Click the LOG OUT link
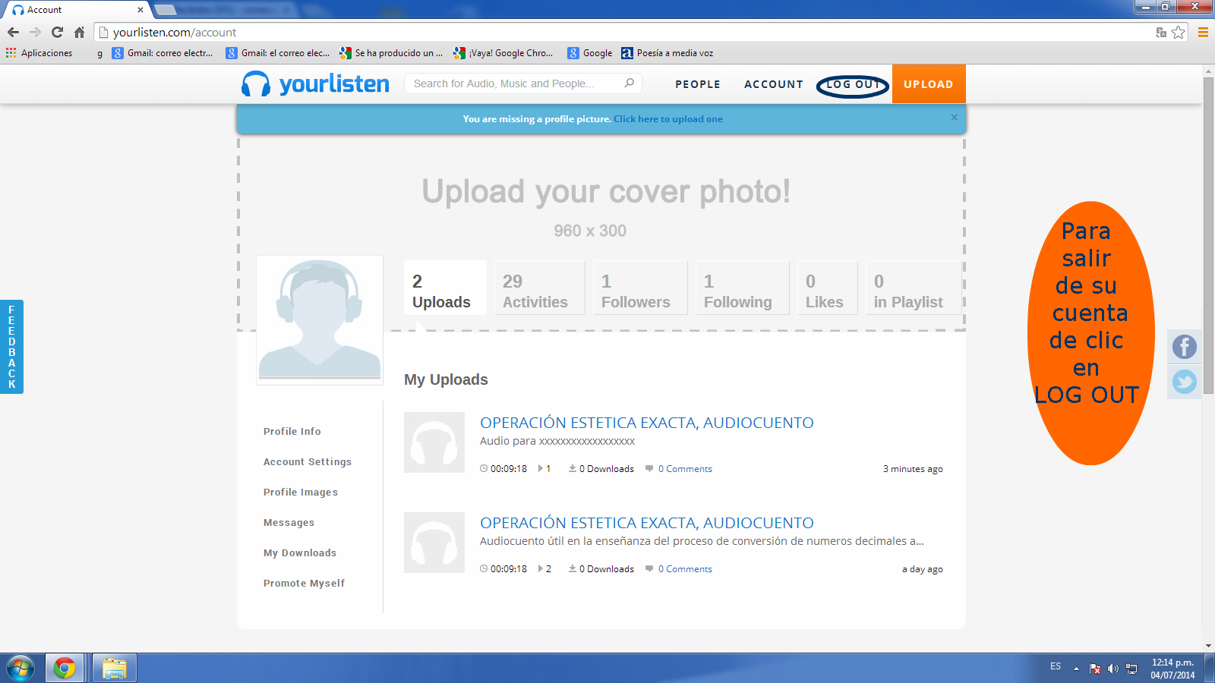1215x683 pixels. 852,84
